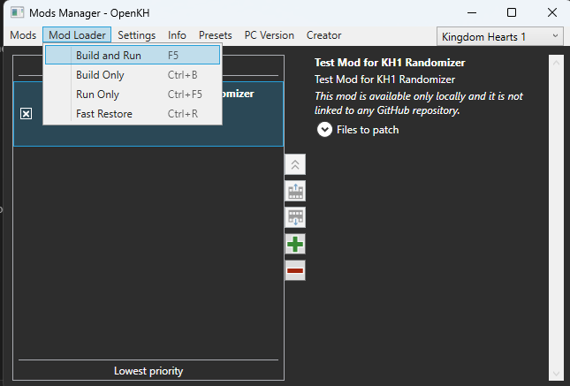Close the Mods Manager window
Image resolution: width=570 pixels, height=386 pixels.
tap(552, 12)
